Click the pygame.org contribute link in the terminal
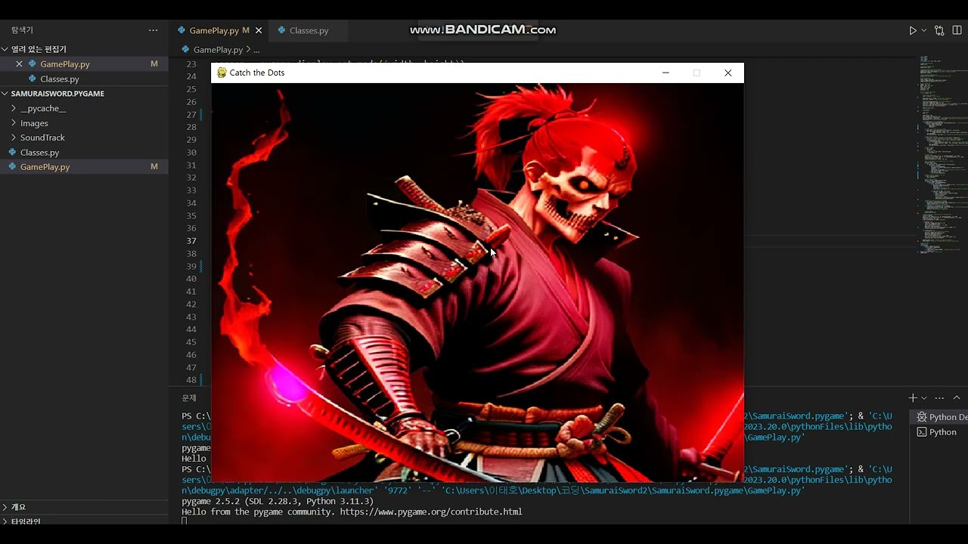Viewport: 968px width, 544px height. coord(431,512)
